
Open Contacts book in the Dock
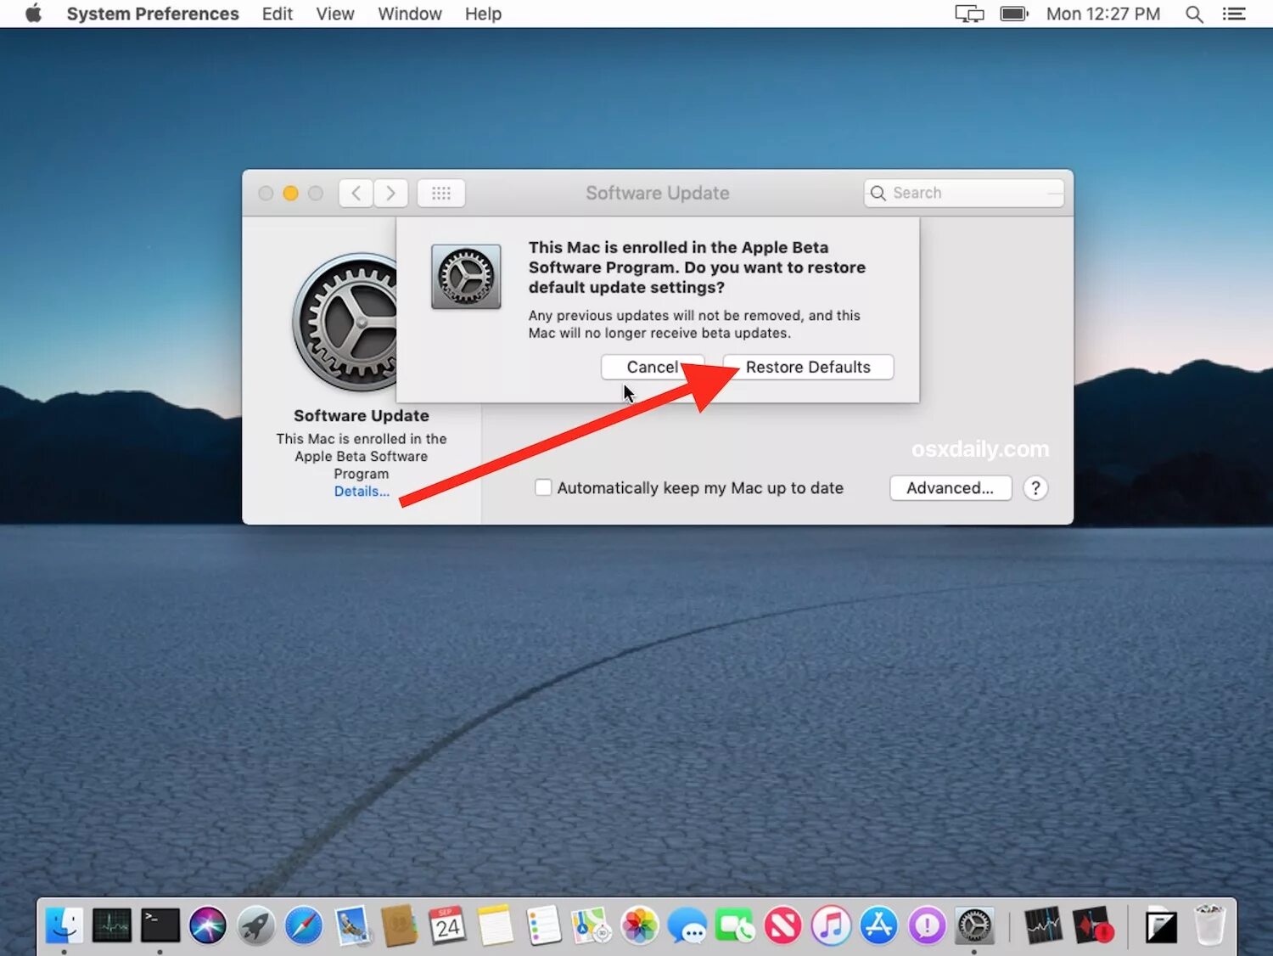tap(399, 925)
